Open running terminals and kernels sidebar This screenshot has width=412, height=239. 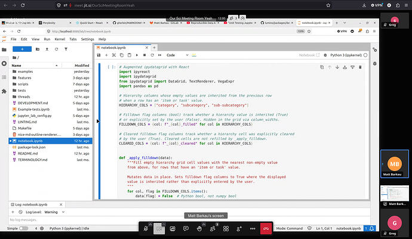click(4, 64)
